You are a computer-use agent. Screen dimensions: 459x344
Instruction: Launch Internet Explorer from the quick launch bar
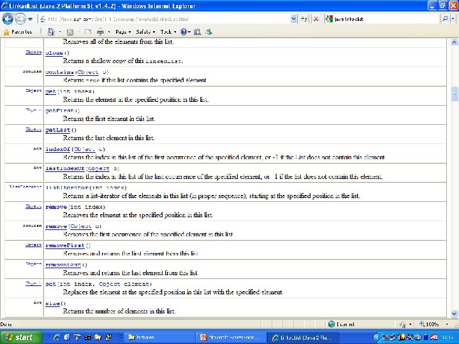[57, 337]
